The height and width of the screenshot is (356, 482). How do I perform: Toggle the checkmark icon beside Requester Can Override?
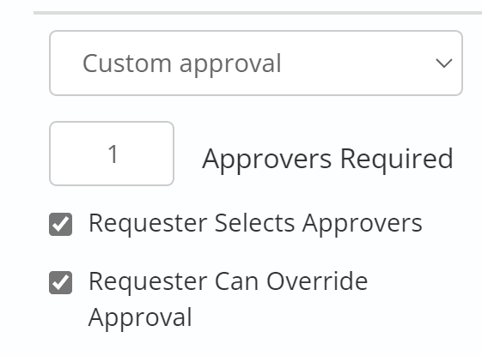click(60, 282)
